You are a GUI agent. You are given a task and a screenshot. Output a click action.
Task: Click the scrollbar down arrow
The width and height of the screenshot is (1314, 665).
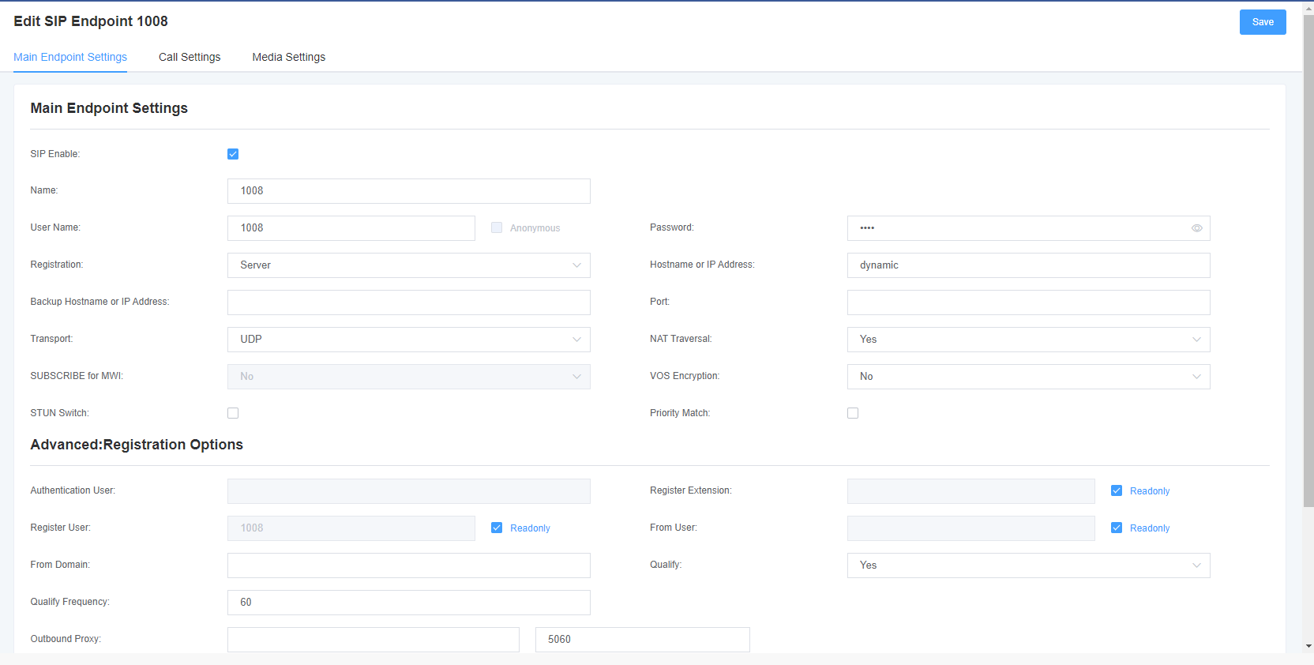tap(1308, 646)
